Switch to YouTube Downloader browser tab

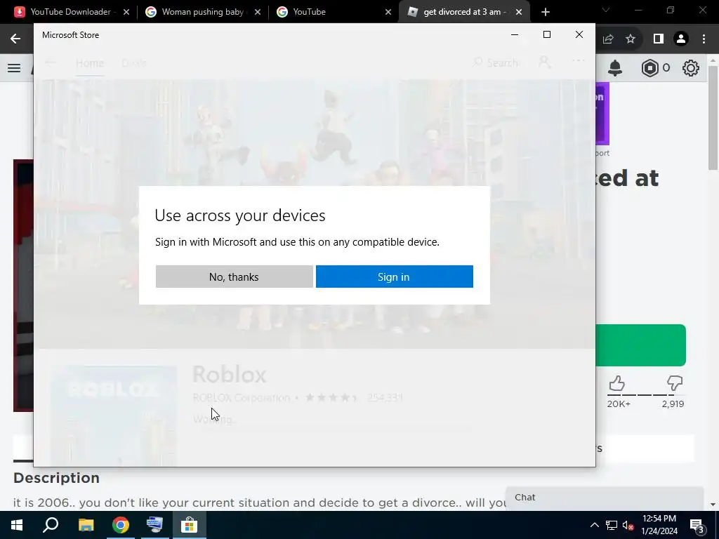71,12
